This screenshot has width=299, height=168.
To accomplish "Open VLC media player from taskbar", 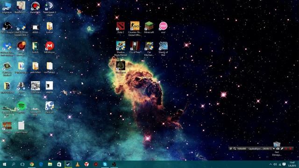I will (x=78, y=164).
